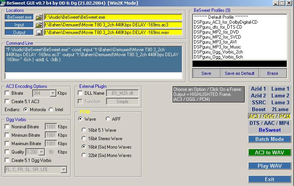Open folder icon for Input file

[x=39, y=25]
